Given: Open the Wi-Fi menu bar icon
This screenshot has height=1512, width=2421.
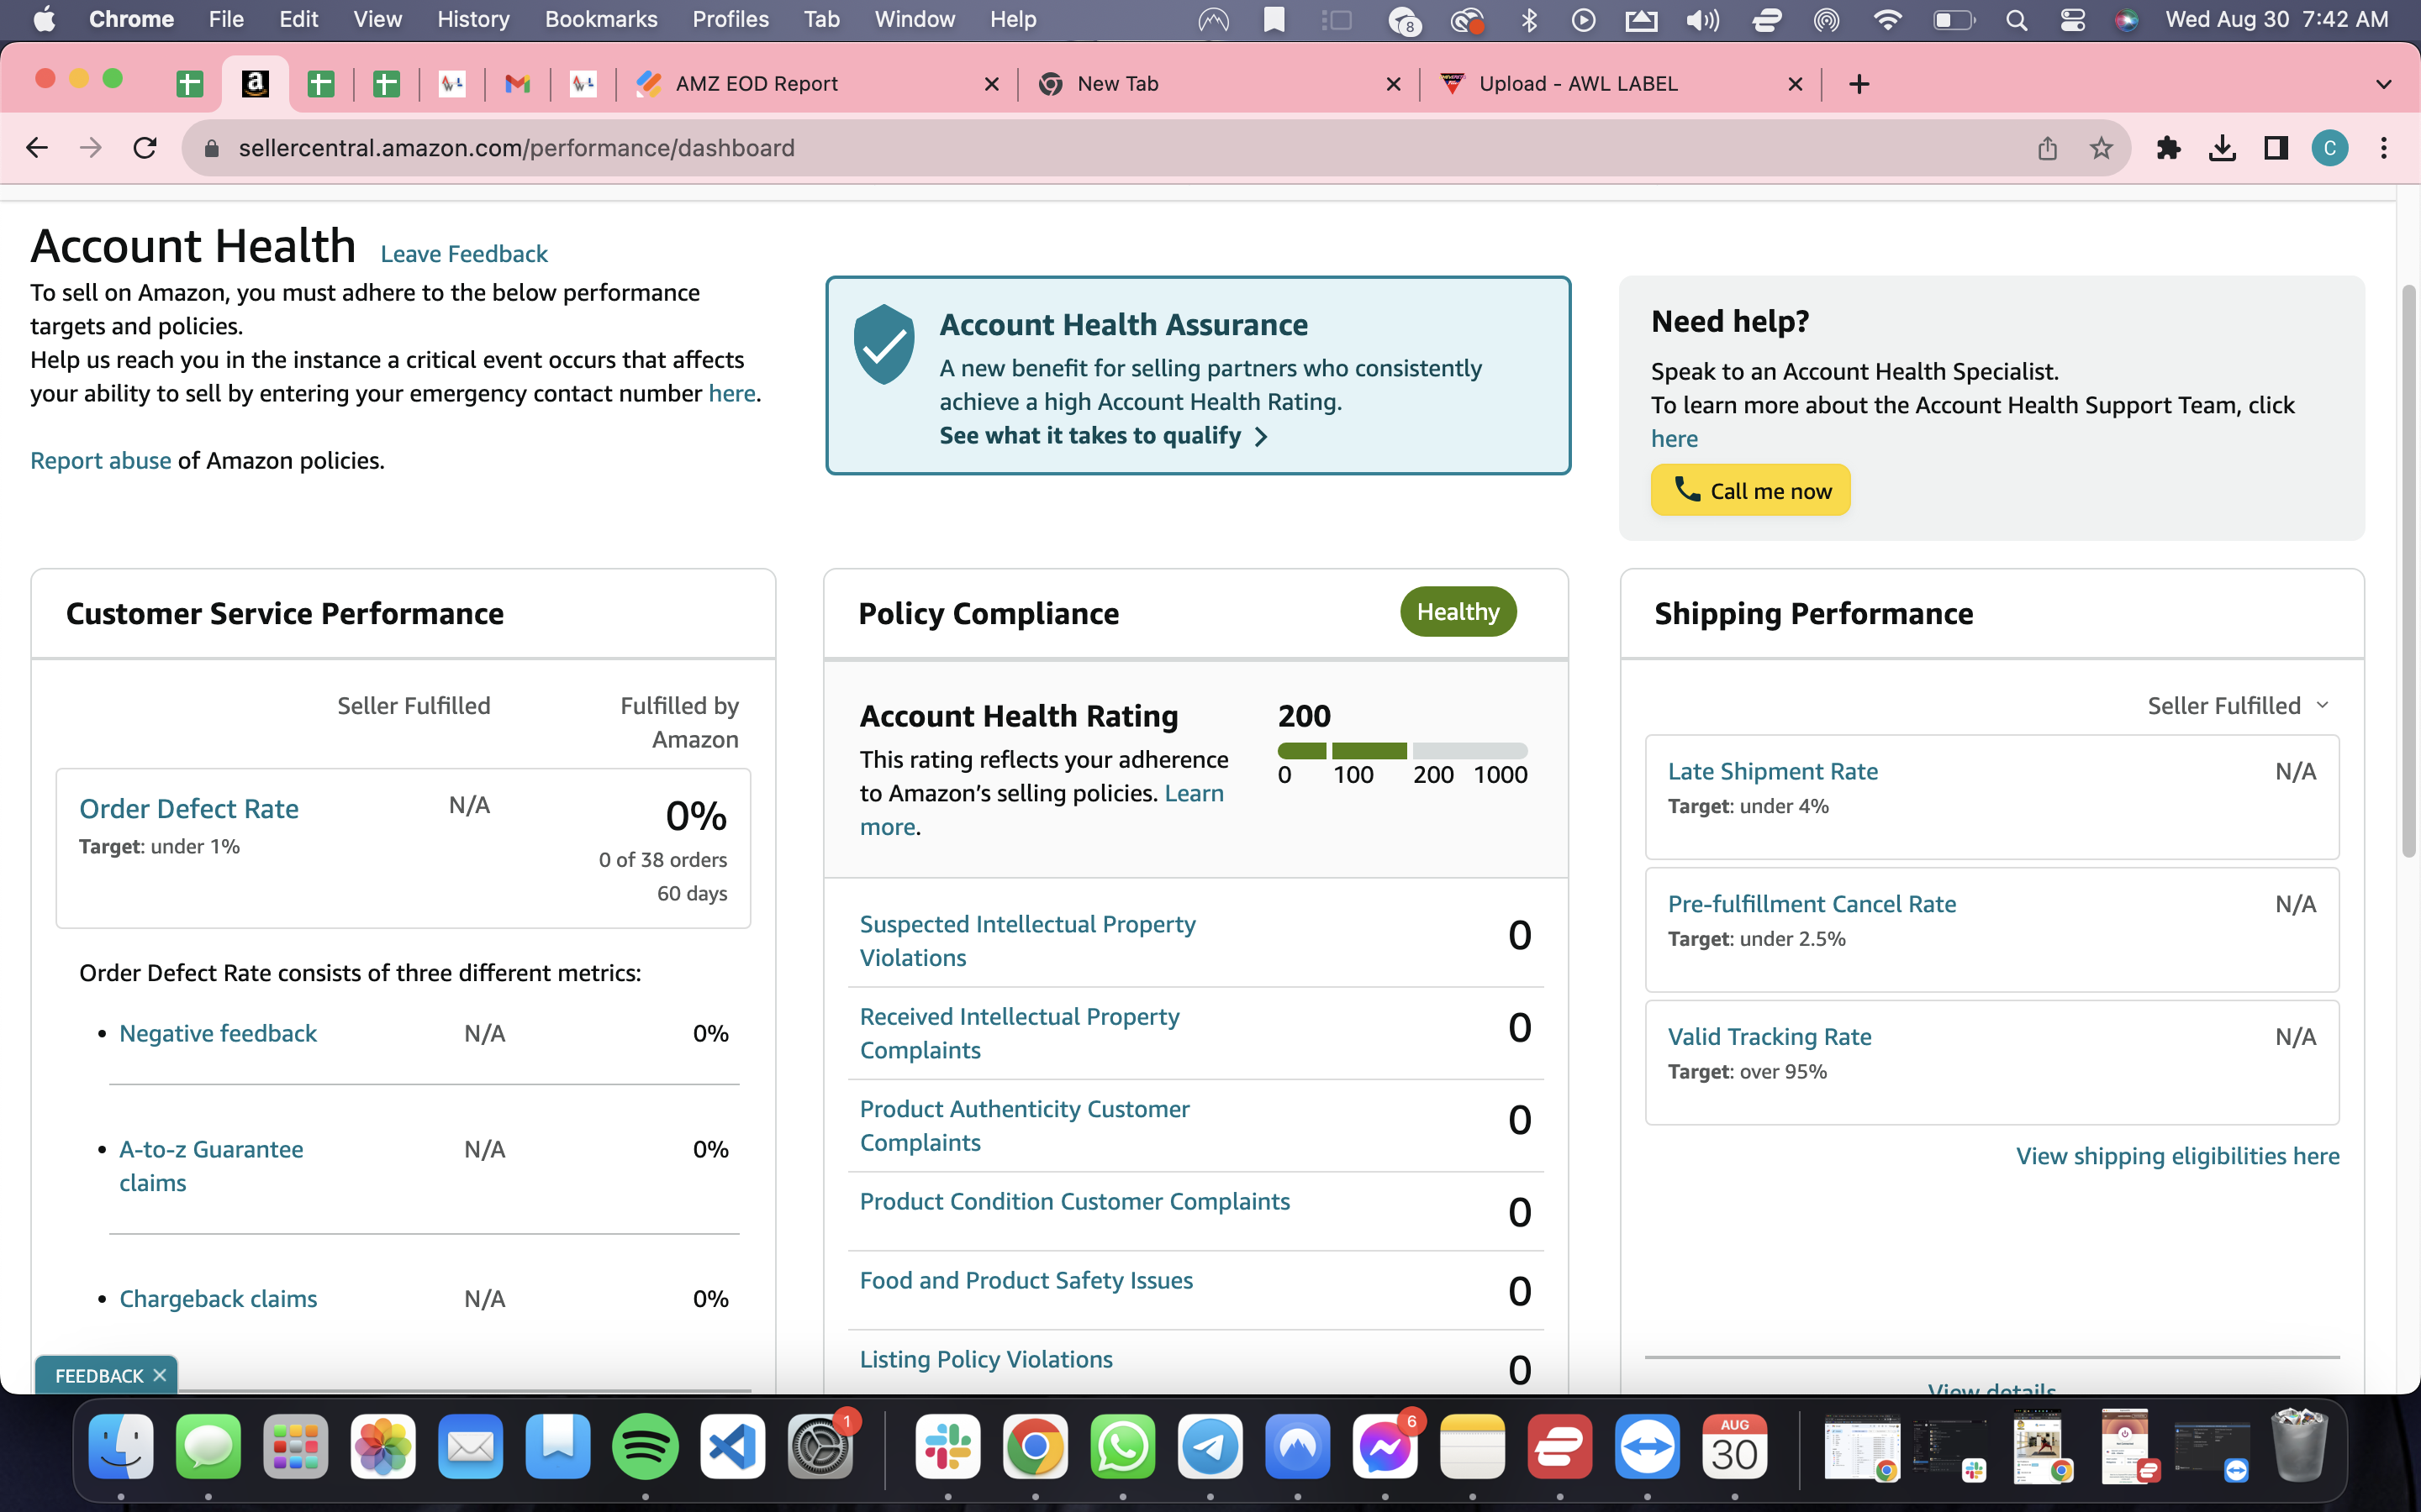Looking at the screenshot, I should [1886, 20].
